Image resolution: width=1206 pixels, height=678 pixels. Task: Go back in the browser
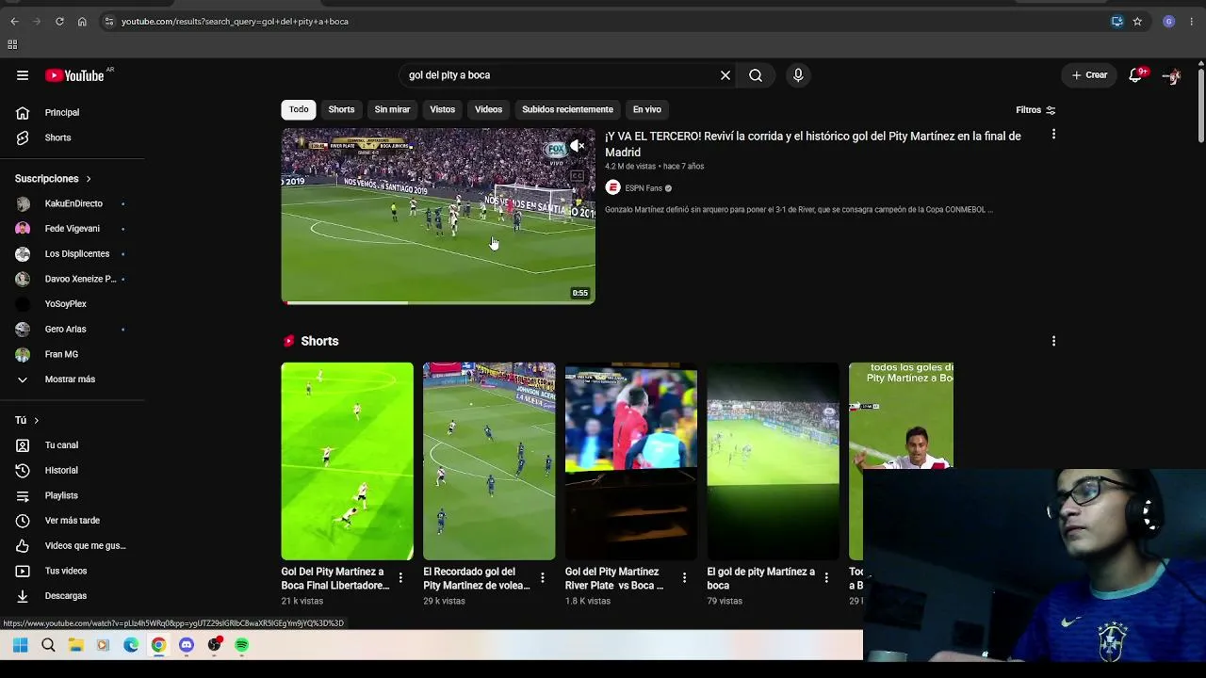[x=14, y=22]
